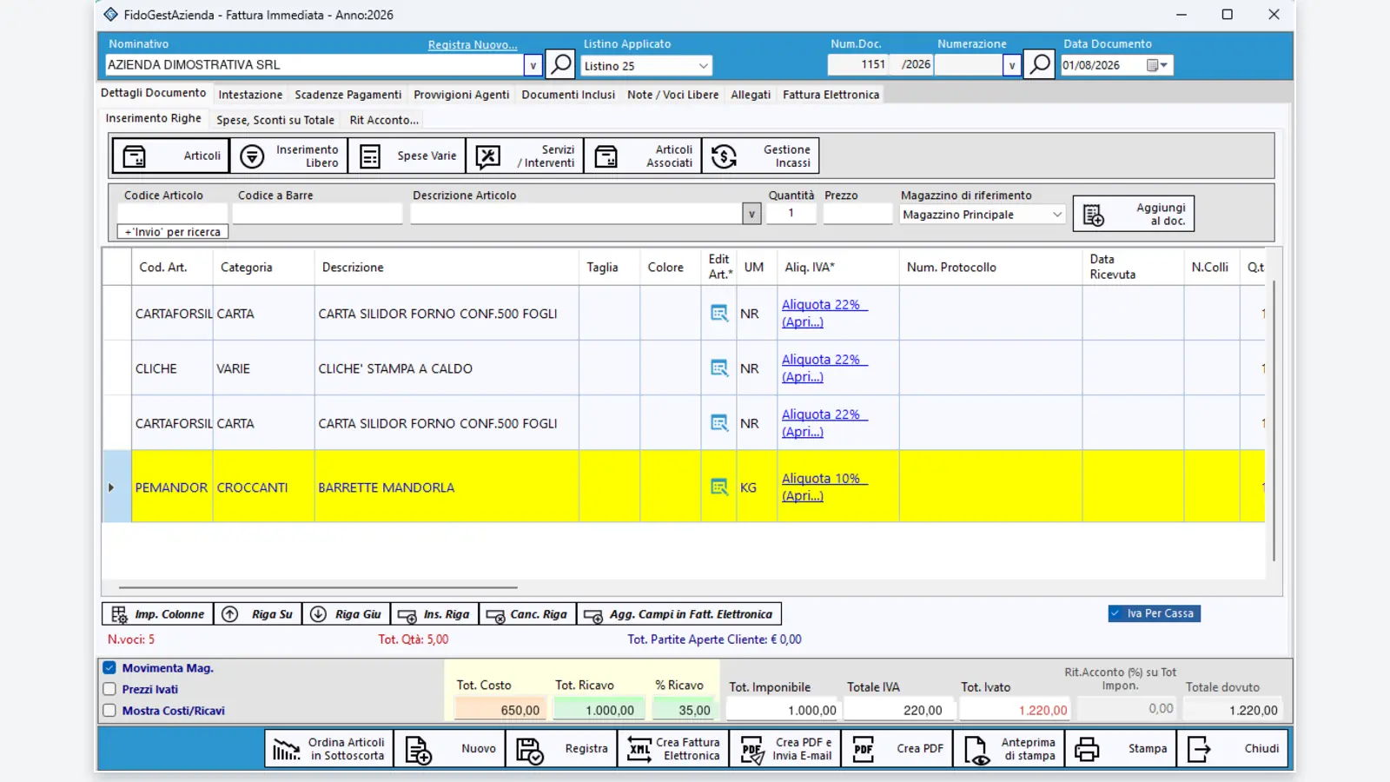This screenshot has width=1390, height=782.
Task: Open Data Documento calendar picker
Action: (1157, 65)
